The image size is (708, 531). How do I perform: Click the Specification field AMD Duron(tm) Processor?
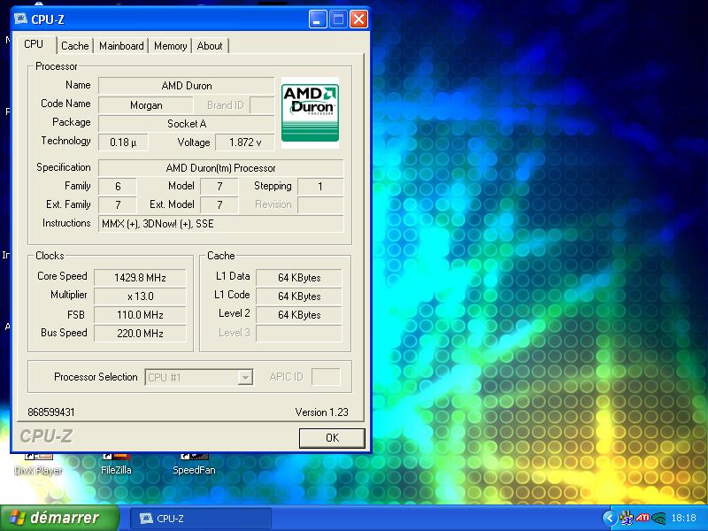220,168
